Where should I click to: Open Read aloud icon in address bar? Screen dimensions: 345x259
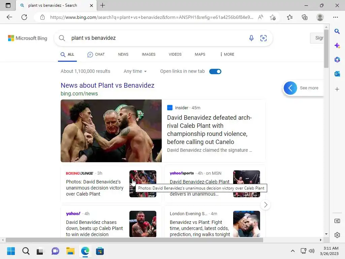point(260,17)
